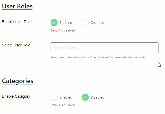Select Disabled radio for Enable User Roles
The image size is (165, 114).
click(85, 23)
